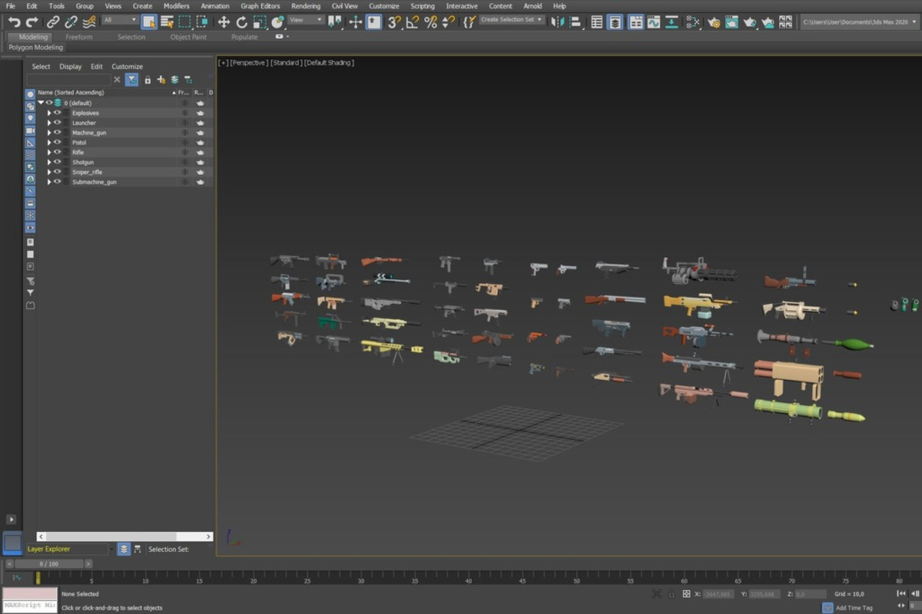Activate the Select and Link tool

(52, 22)
